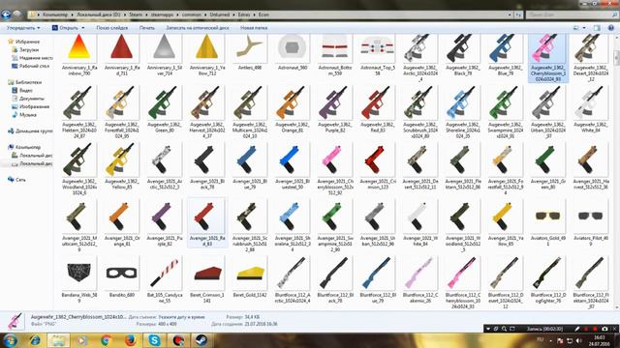Open the address bar history dropdown

point(510,14)
